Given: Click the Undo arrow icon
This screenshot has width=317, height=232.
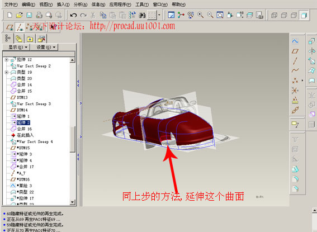Looking at the screenshot, I should click(x=73, y=15).
